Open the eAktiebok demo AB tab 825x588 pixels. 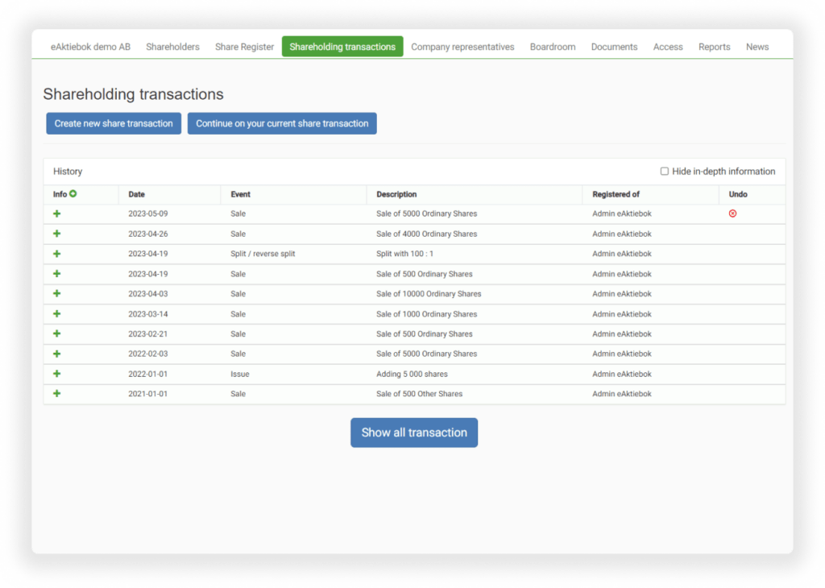[90, 47]
